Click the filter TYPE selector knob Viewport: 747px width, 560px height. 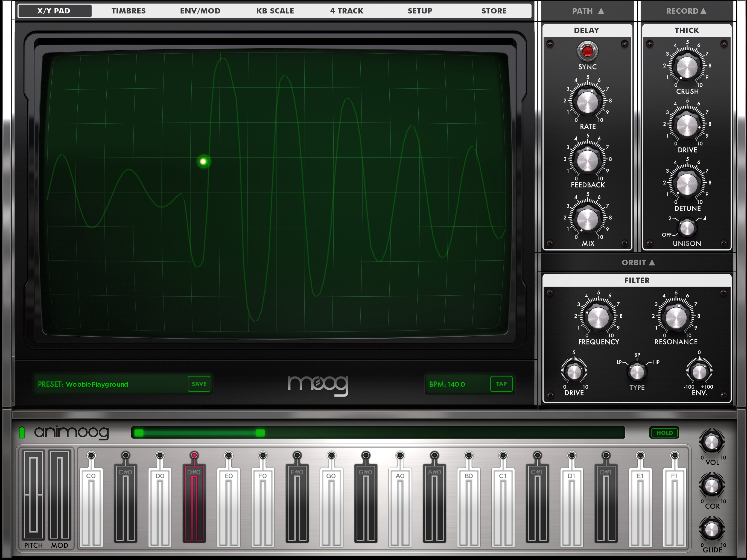click(x=637, y=372)
